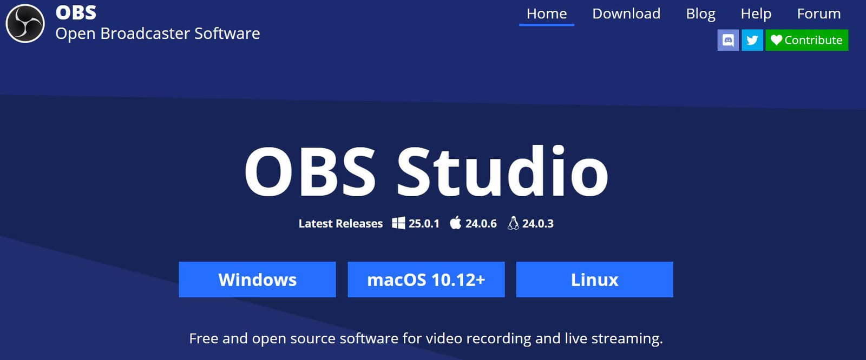Click the free and open source tagline
Viewport: 866px width, 360px height.
click(x=426, y=338)
